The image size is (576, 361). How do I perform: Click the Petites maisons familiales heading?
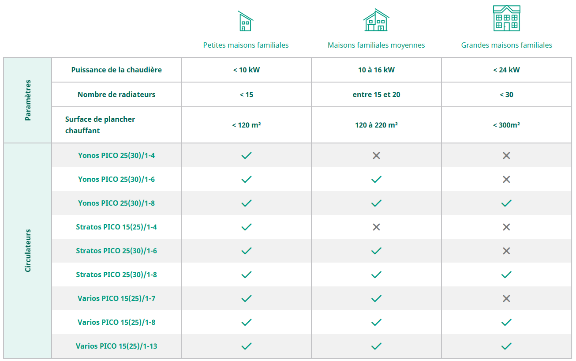(246, 45)
